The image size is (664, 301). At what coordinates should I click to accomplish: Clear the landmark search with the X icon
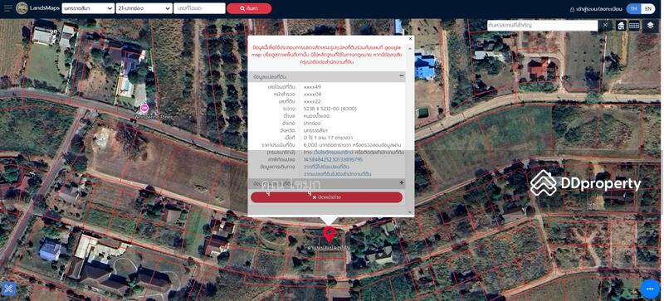[605, 26]
